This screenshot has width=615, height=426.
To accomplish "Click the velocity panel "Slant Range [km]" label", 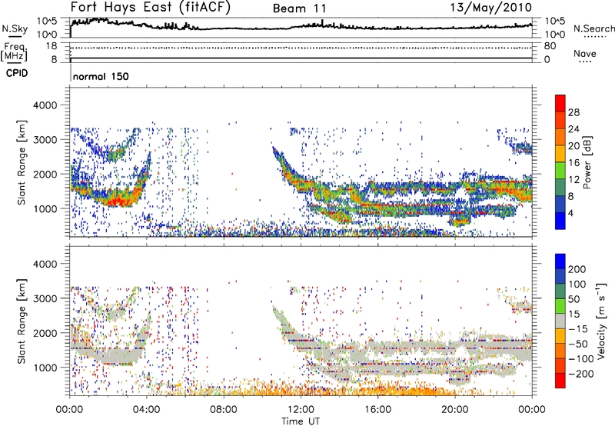I will 22,321.
